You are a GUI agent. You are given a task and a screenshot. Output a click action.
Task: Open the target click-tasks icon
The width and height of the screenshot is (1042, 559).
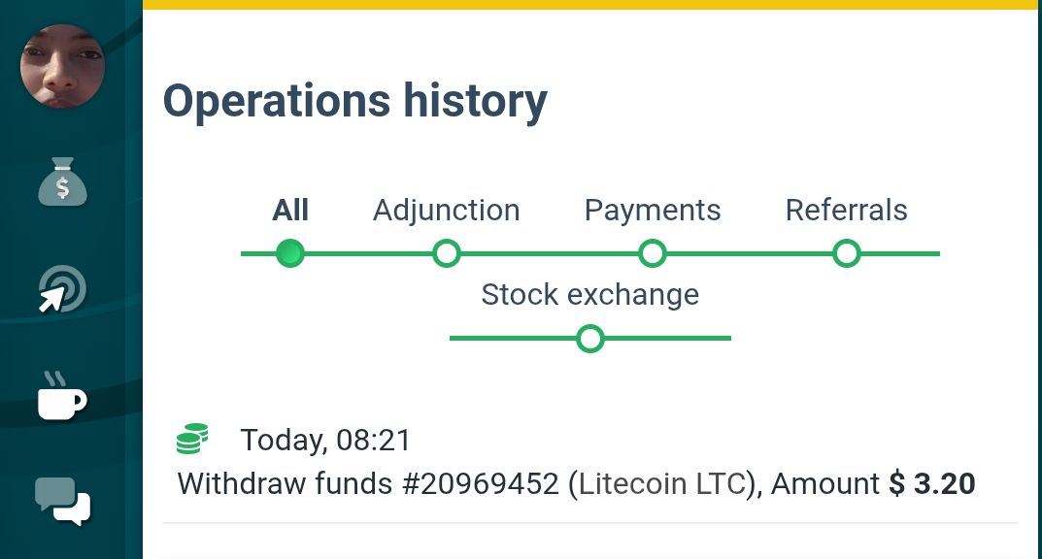(x=62, y=289)
